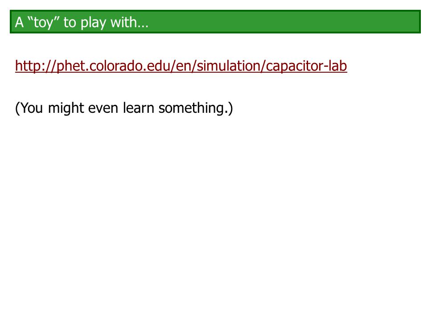This screenshot has width=428, height=321.
Task: Click the green title banner
Action: click(x=215, y=21)
